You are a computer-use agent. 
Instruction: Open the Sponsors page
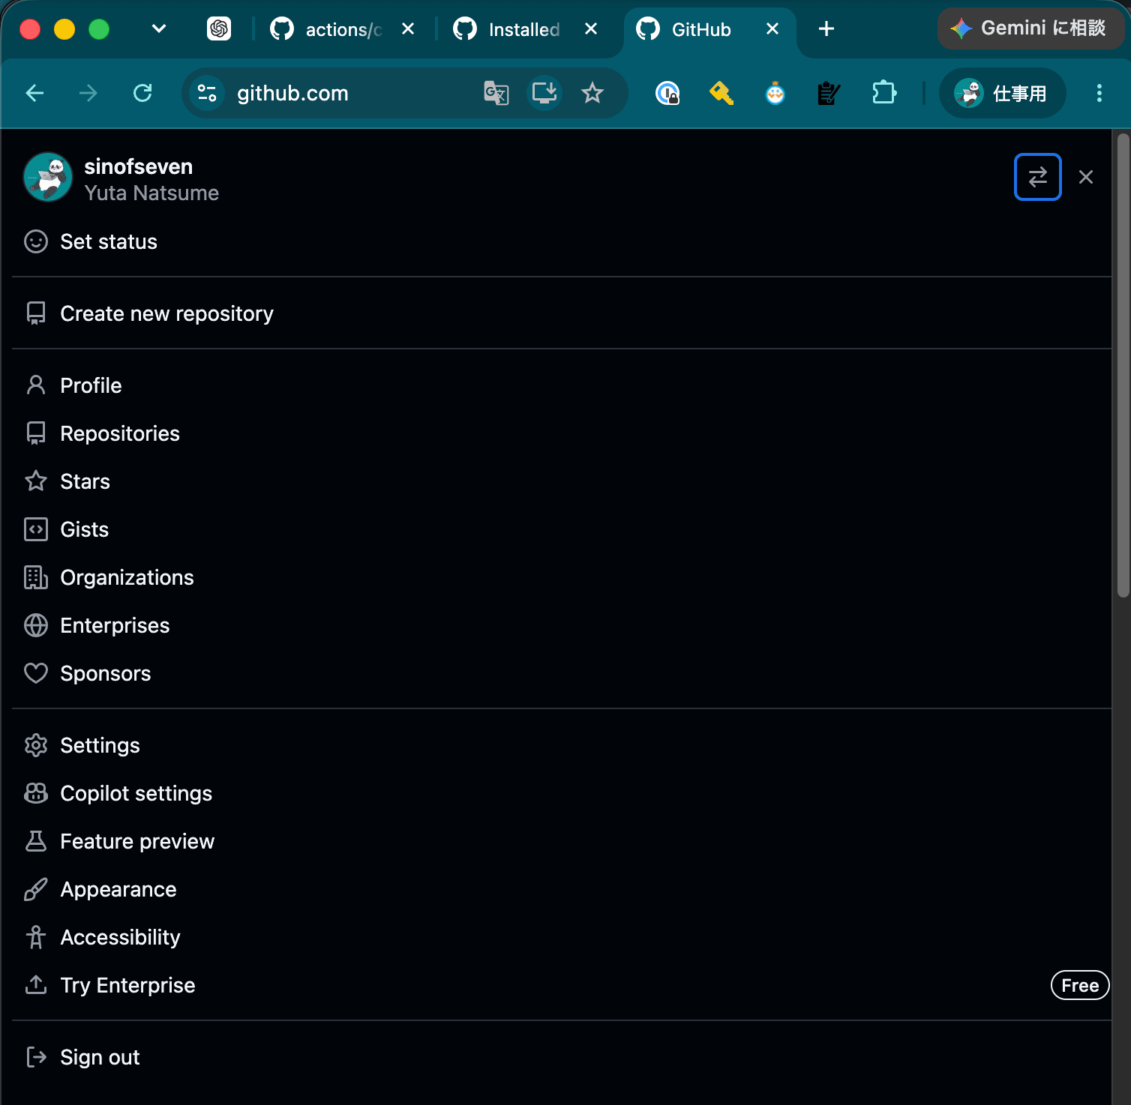[x=562, y=673]
